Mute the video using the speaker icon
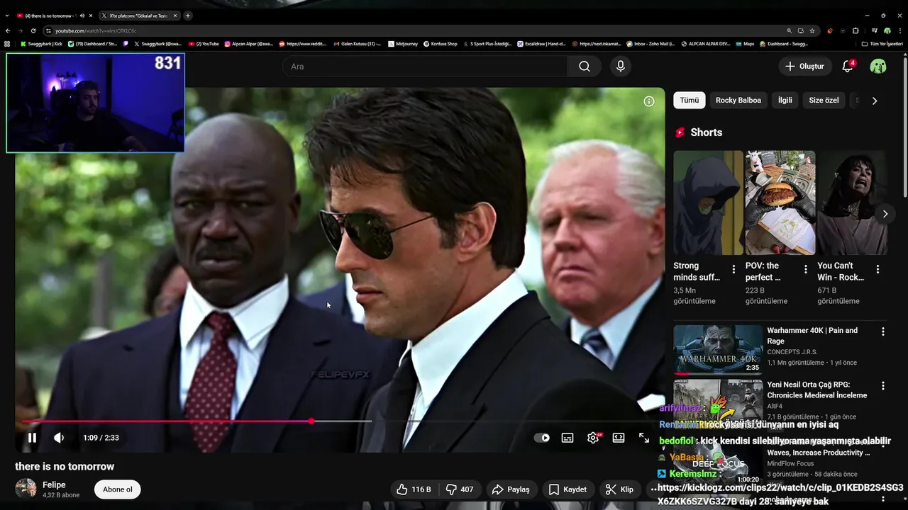 tap(59, 438)
